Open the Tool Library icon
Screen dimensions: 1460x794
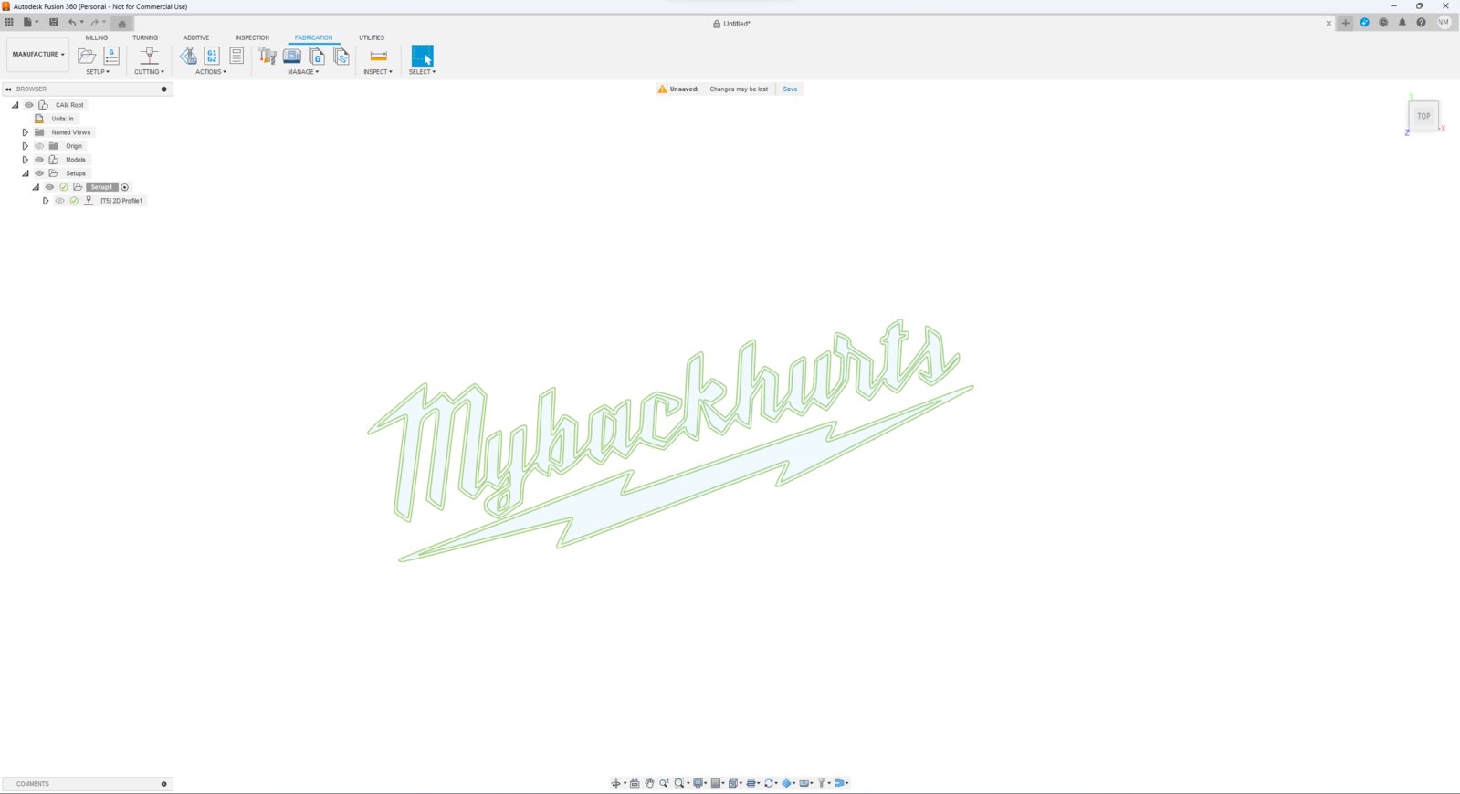tap(268, 57)
